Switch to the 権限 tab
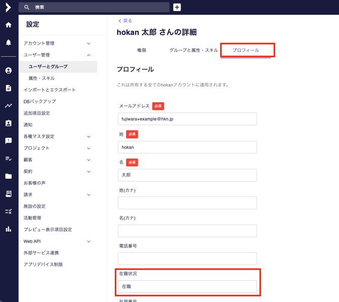 142,51
